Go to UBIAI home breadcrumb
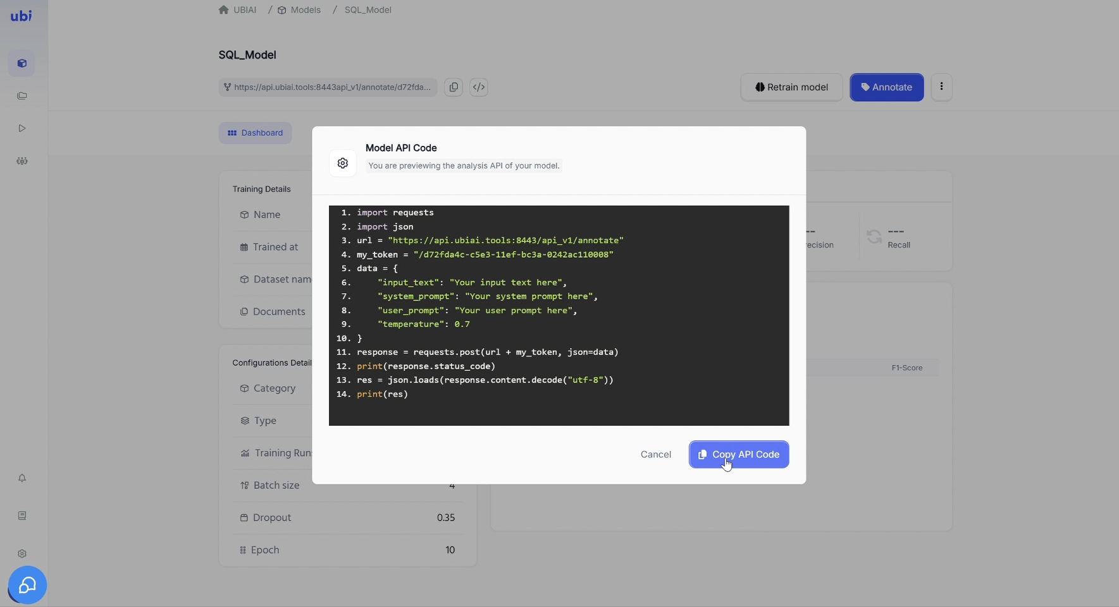 244,10
